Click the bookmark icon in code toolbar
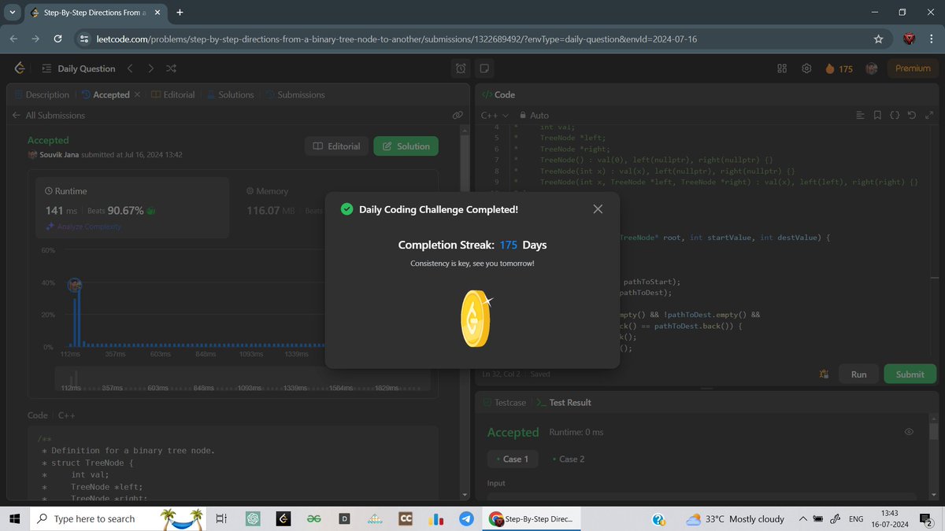This screenshot has width=945, height=531. (x=877, y=115)
